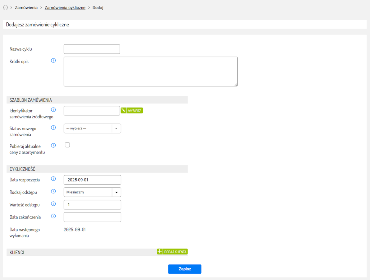370x280 pixels.
Task: Click the Dodaj klienta button
Action: coord(172,251)
